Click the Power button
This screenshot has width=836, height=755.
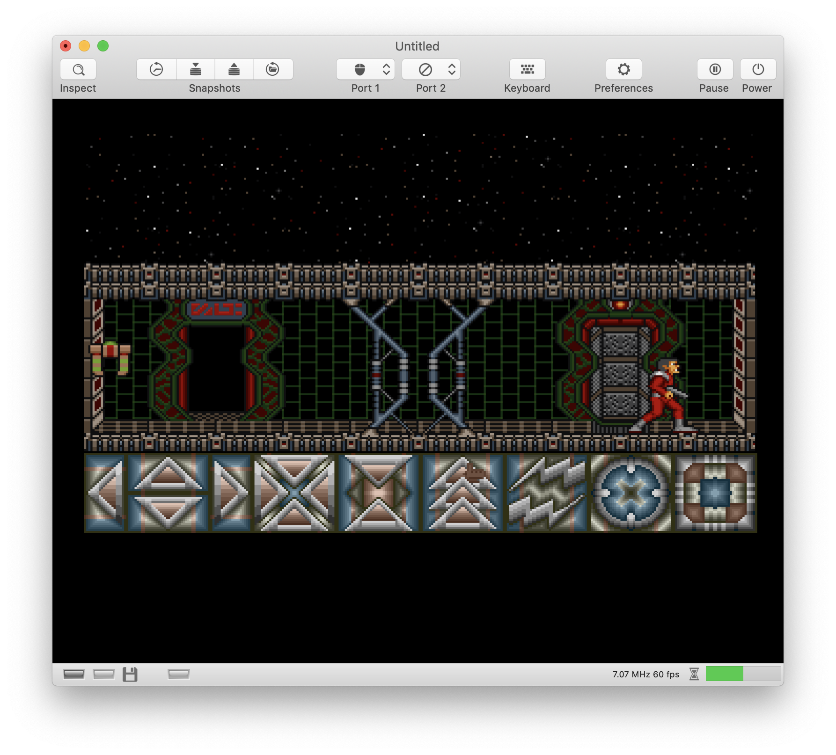coord(758,70)
